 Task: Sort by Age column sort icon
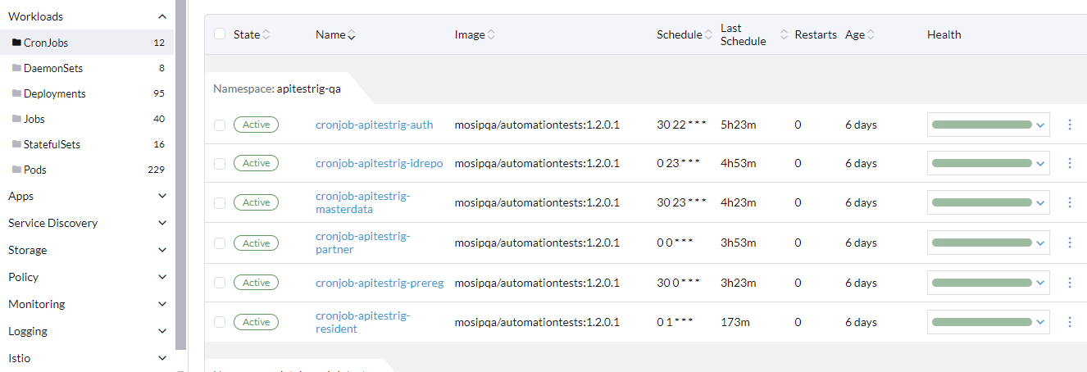871,34
